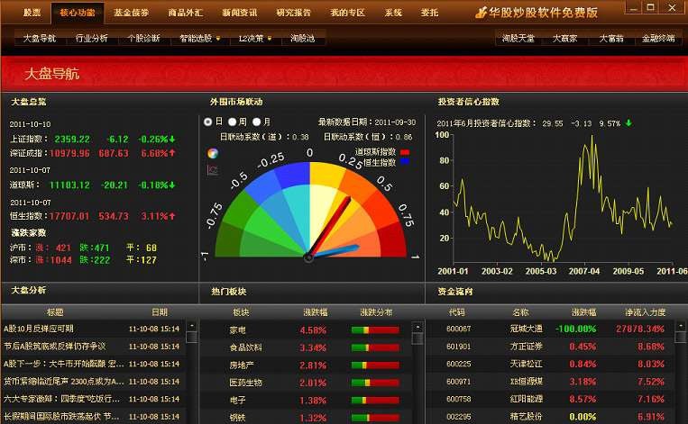Select the 医药生物 sector row

point(306,383)
